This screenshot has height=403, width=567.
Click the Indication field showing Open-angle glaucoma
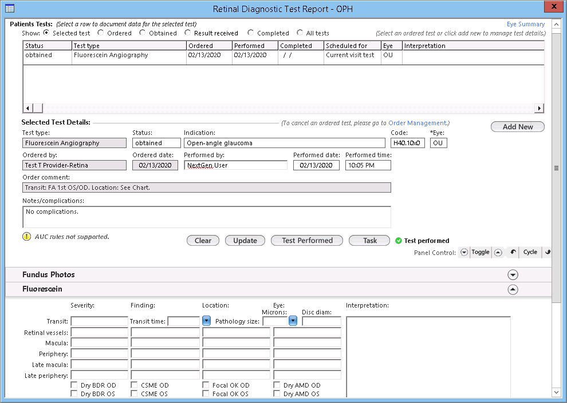(285, 143)
